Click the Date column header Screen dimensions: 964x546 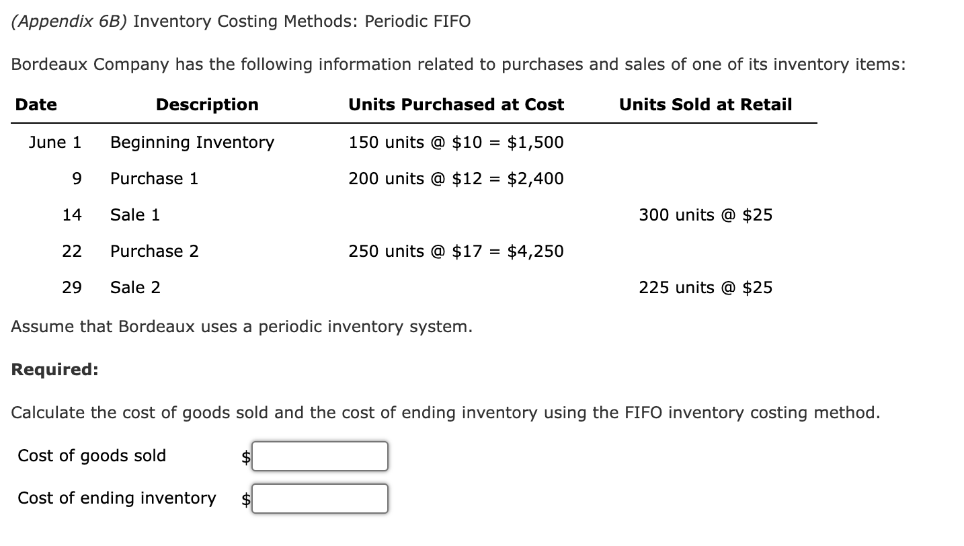35,104
